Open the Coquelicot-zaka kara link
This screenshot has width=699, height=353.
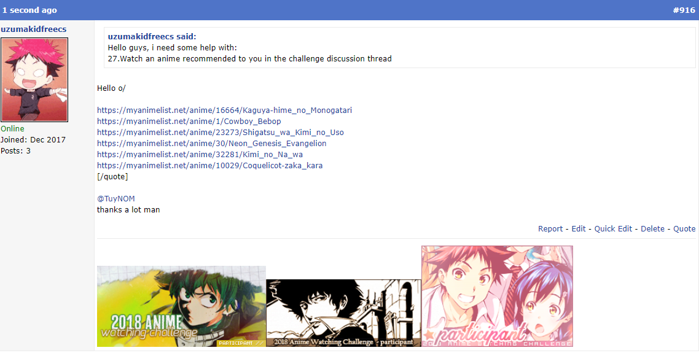click(210, 166)
